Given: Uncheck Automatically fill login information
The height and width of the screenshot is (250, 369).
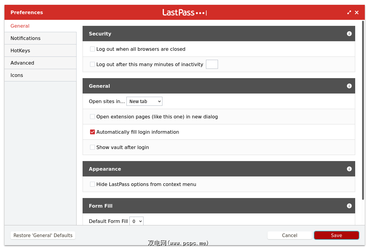Looking at the screenshot, I should 92,132.
